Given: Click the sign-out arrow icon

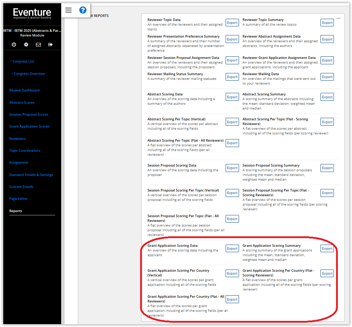Looking at the screenshot, I should [x=50, y=45].
